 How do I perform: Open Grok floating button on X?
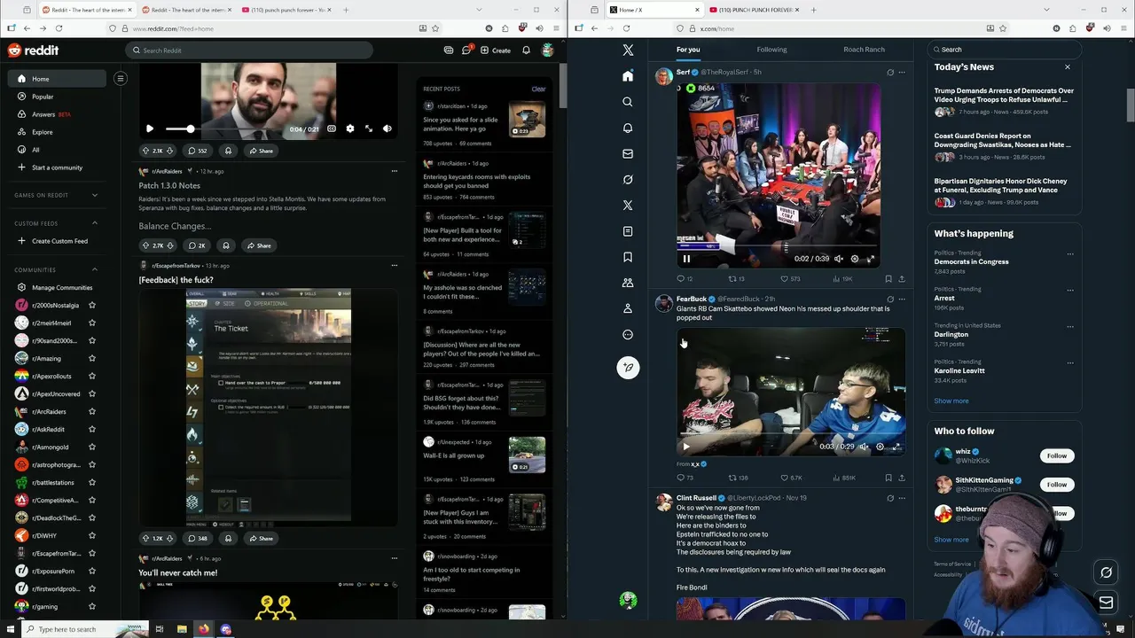(1106, 572)
